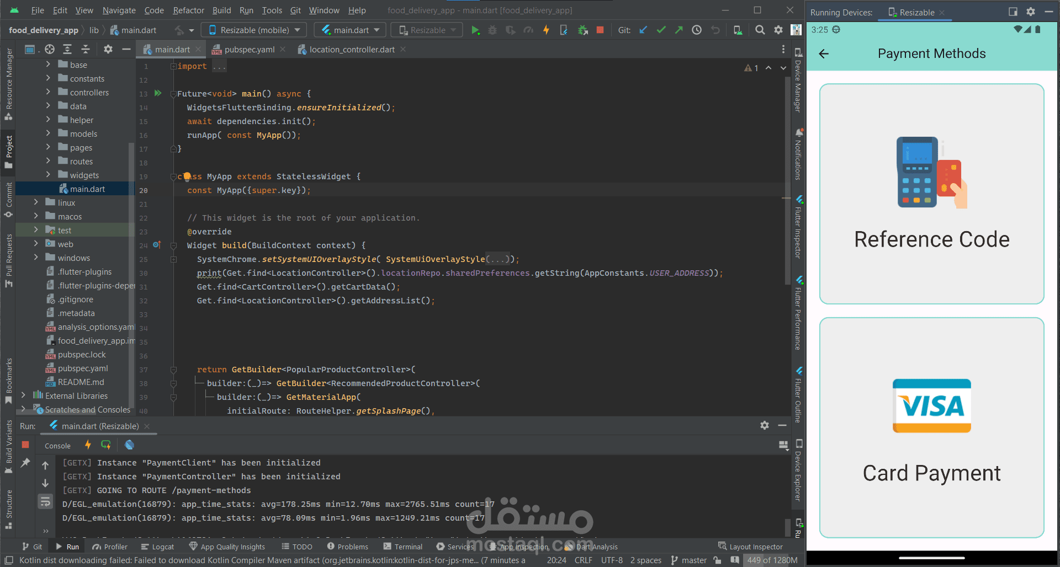Click the master branch in the status bar
Image resolution: width=1060 pixels, height=567 pixels.
[689, 560]
